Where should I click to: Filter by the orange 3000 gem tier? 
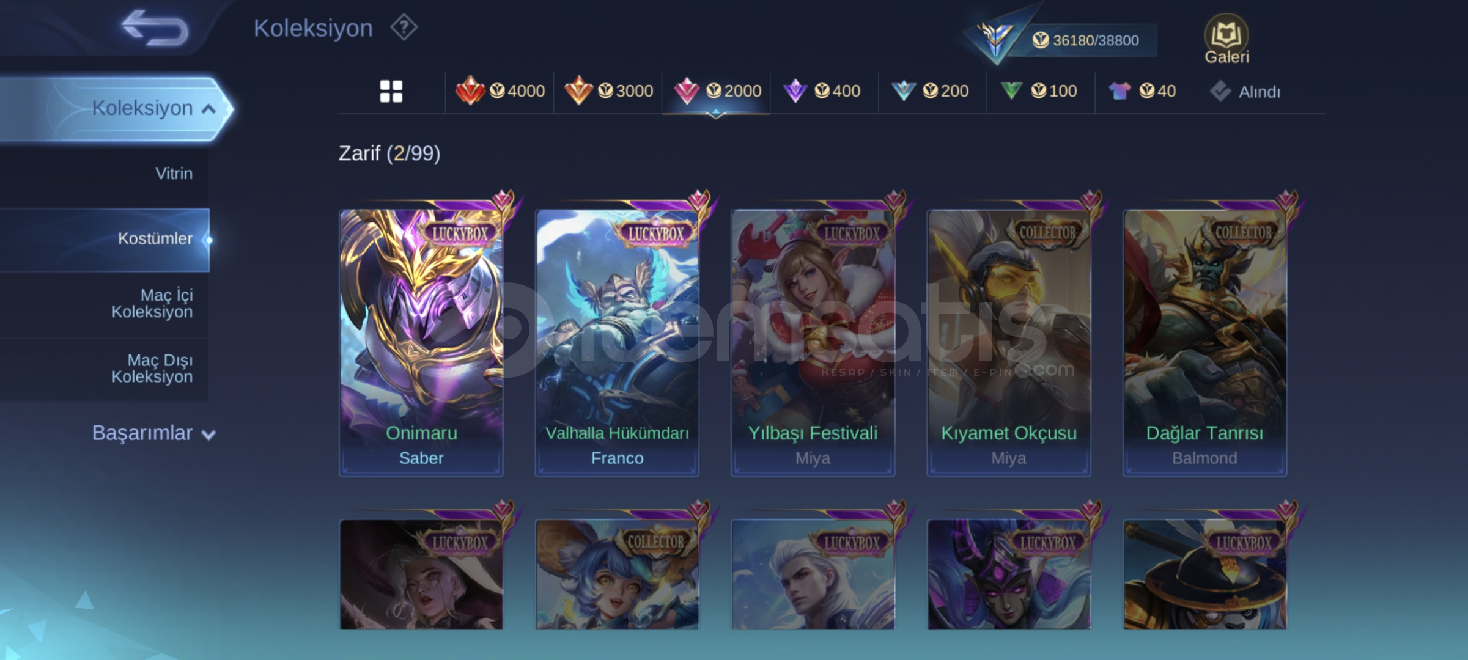[608, 91]
